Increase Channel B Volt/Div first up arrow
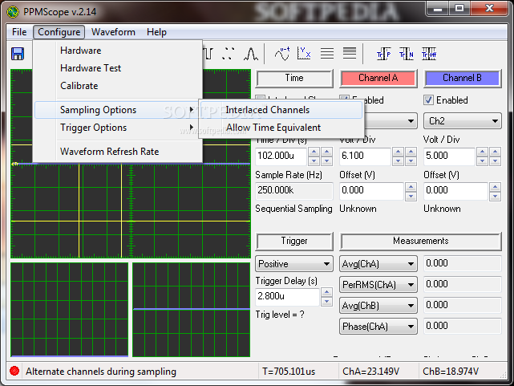Image resolution: width=514 pixels, height=386 pixels. (482, 152)
